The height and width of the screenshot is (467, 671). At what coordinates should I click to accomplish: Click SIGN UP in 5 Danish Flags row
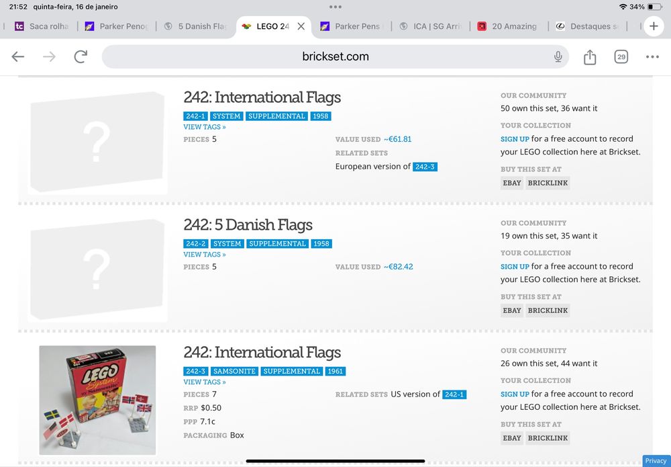click(x=515, y=267)
